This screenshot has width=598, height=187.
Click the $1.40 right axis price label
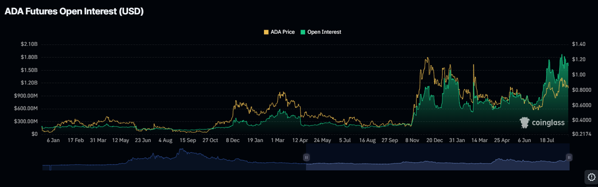coord(579,44)
